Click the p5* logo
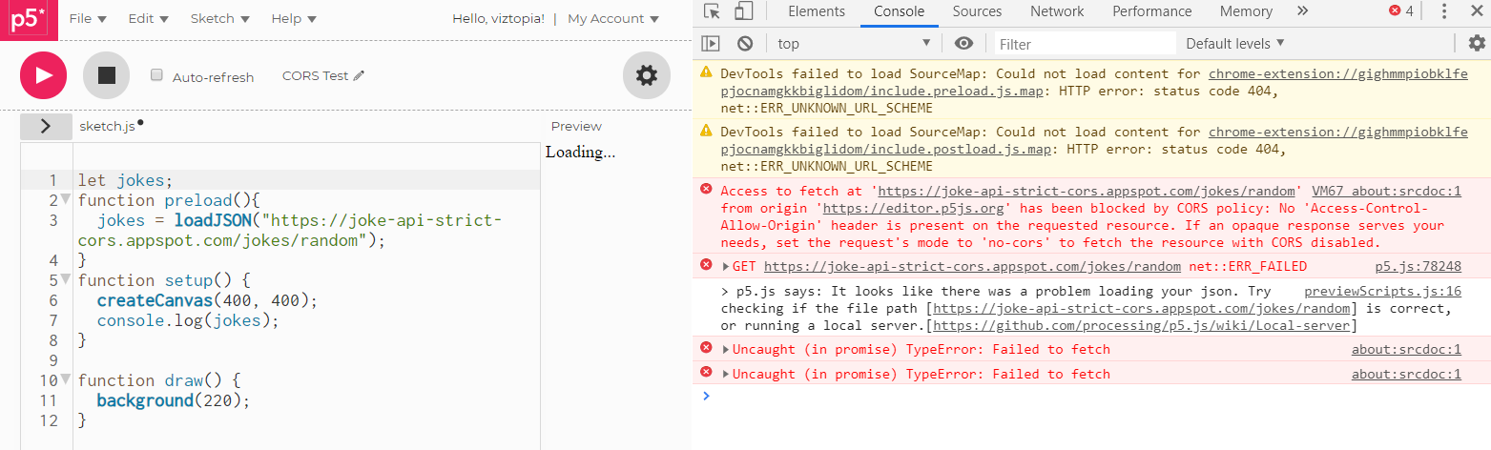 click(x=29, y=19)
